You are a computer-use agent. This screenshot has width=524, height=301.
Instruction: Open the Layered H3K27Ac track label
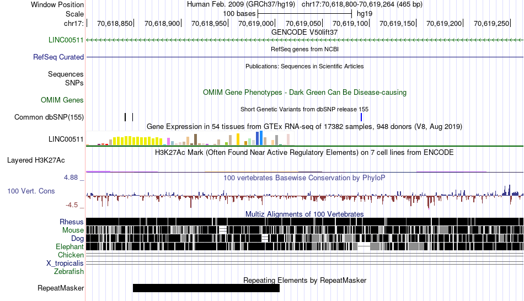click(x=36, y=160)
